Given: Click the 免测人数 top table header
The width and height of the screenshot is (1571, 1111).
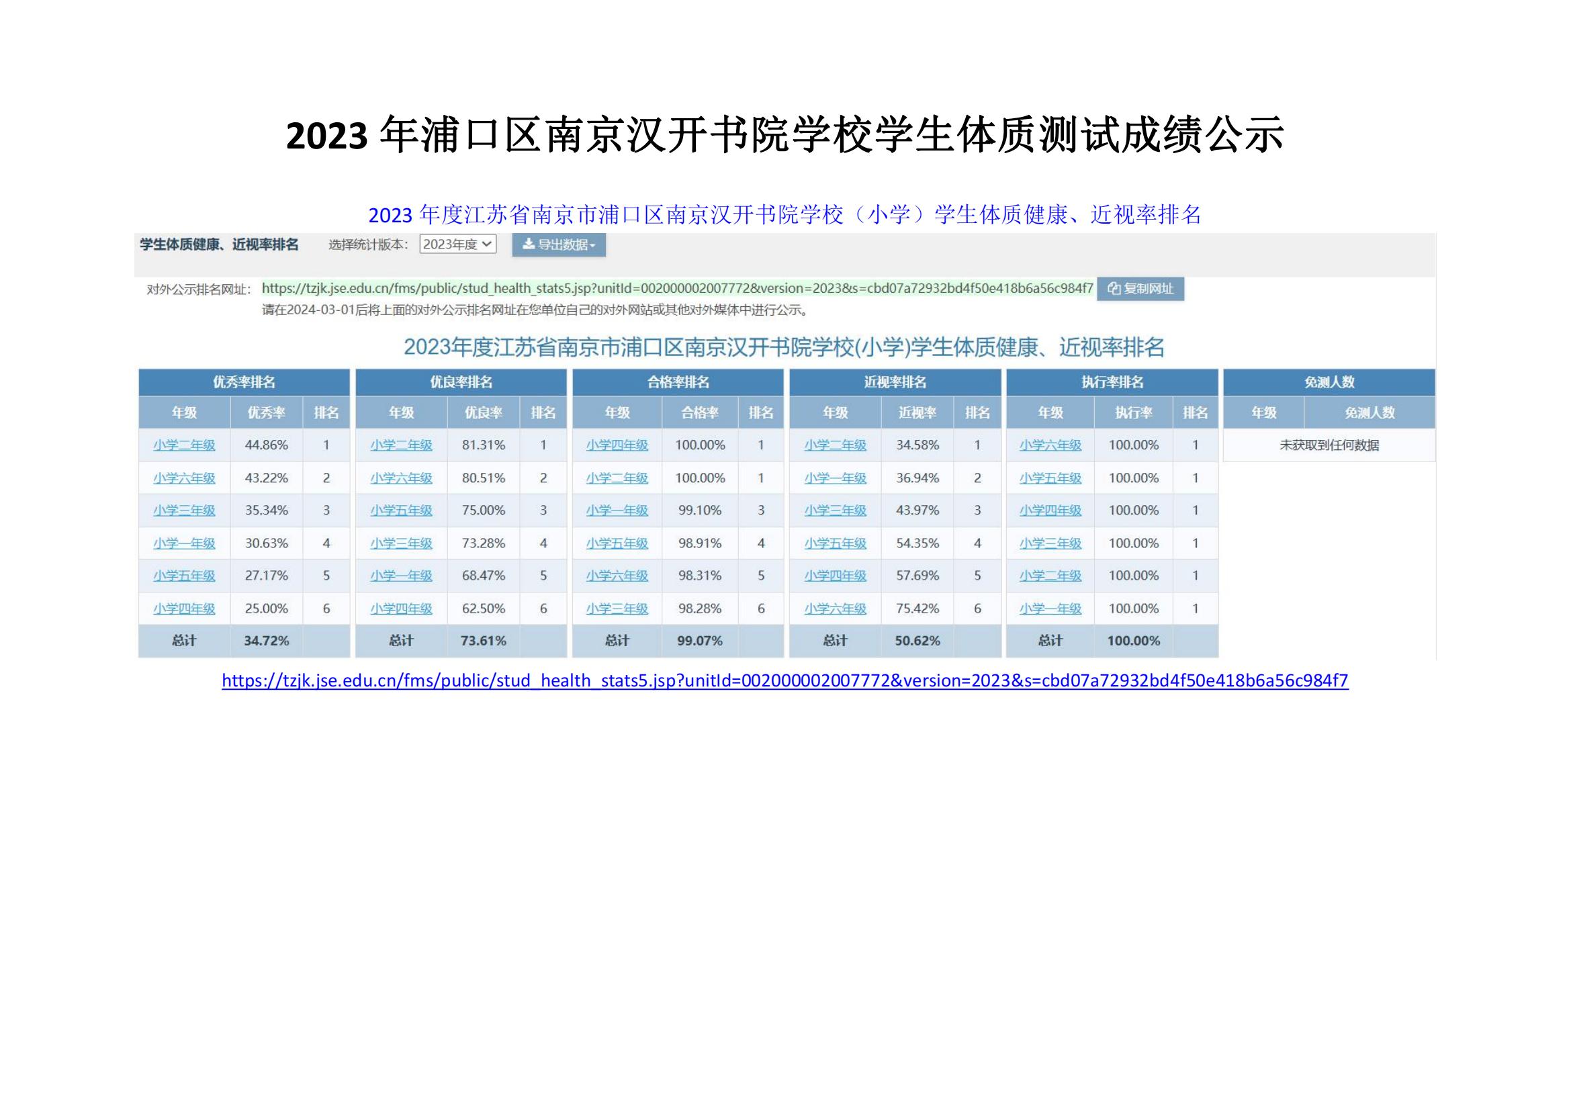Looking at the screenshot, I should [x=1329, y=382].
